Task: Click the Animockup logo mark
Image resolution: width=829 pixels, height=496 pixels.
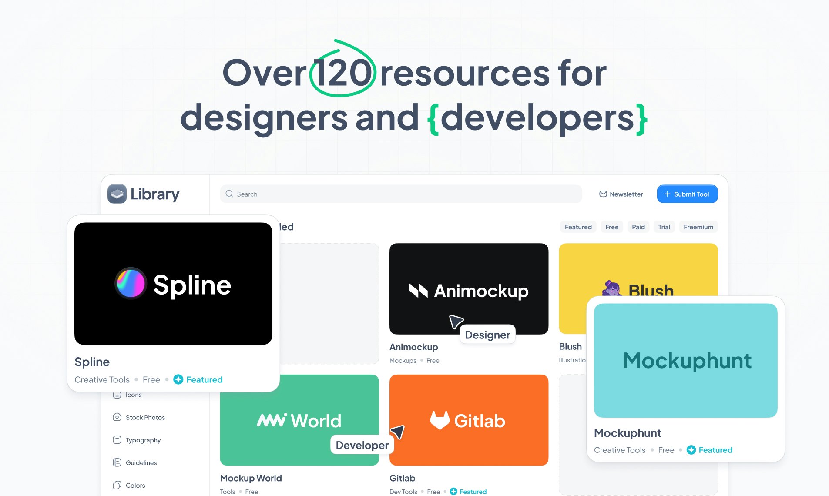Action: click(418, 291)
